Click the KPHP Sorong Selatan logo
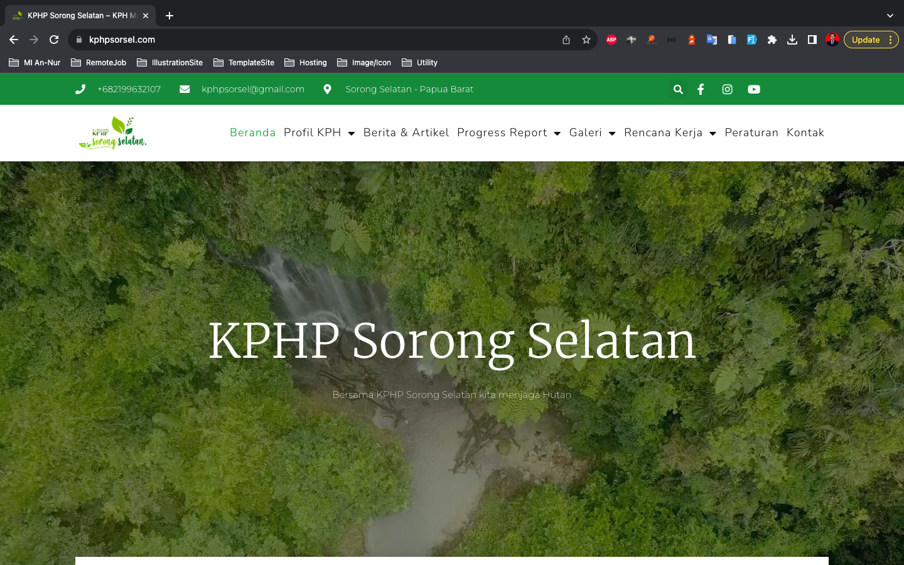Viewport: 904px width, 565px height. (112, 132)
